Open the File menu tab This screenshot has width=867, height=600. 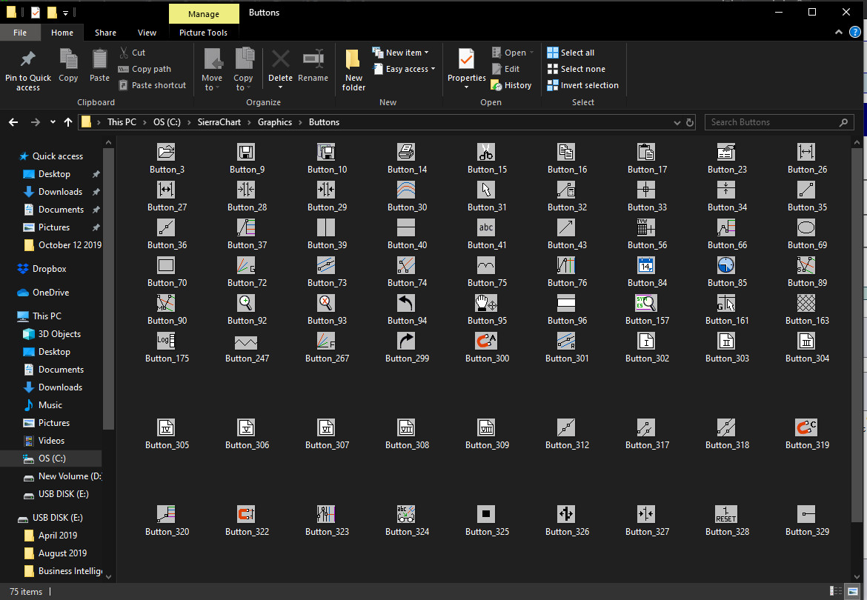(x=20, y=33)
